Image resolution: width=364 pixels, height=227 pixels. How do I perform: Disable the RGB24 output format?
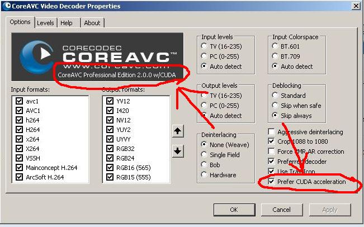click(110, 158)
